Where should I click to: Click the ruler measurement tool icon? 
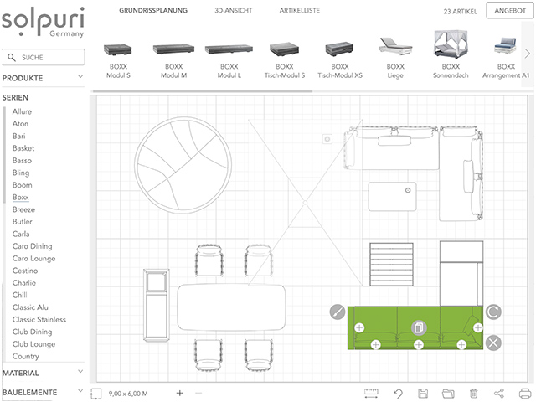(373, 393)
